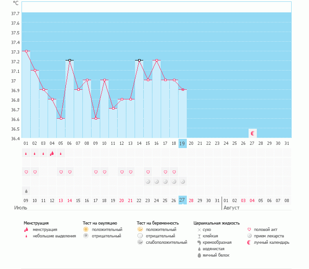Click the 'сухо' cross icon in legend
Viewport: 309px width, 269px height.
click(199, 229)
